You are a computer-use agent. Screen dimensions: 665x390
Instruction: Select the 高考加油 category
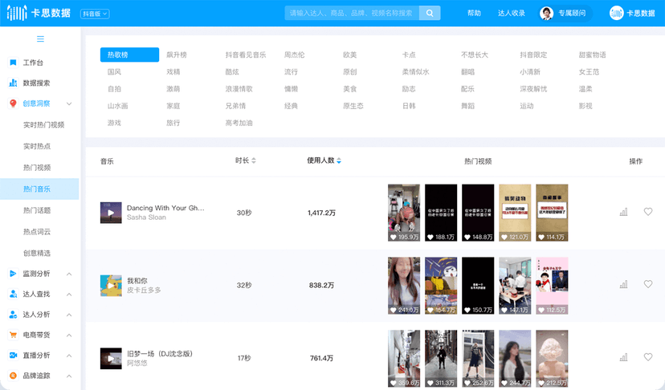[x=239, y=123]
